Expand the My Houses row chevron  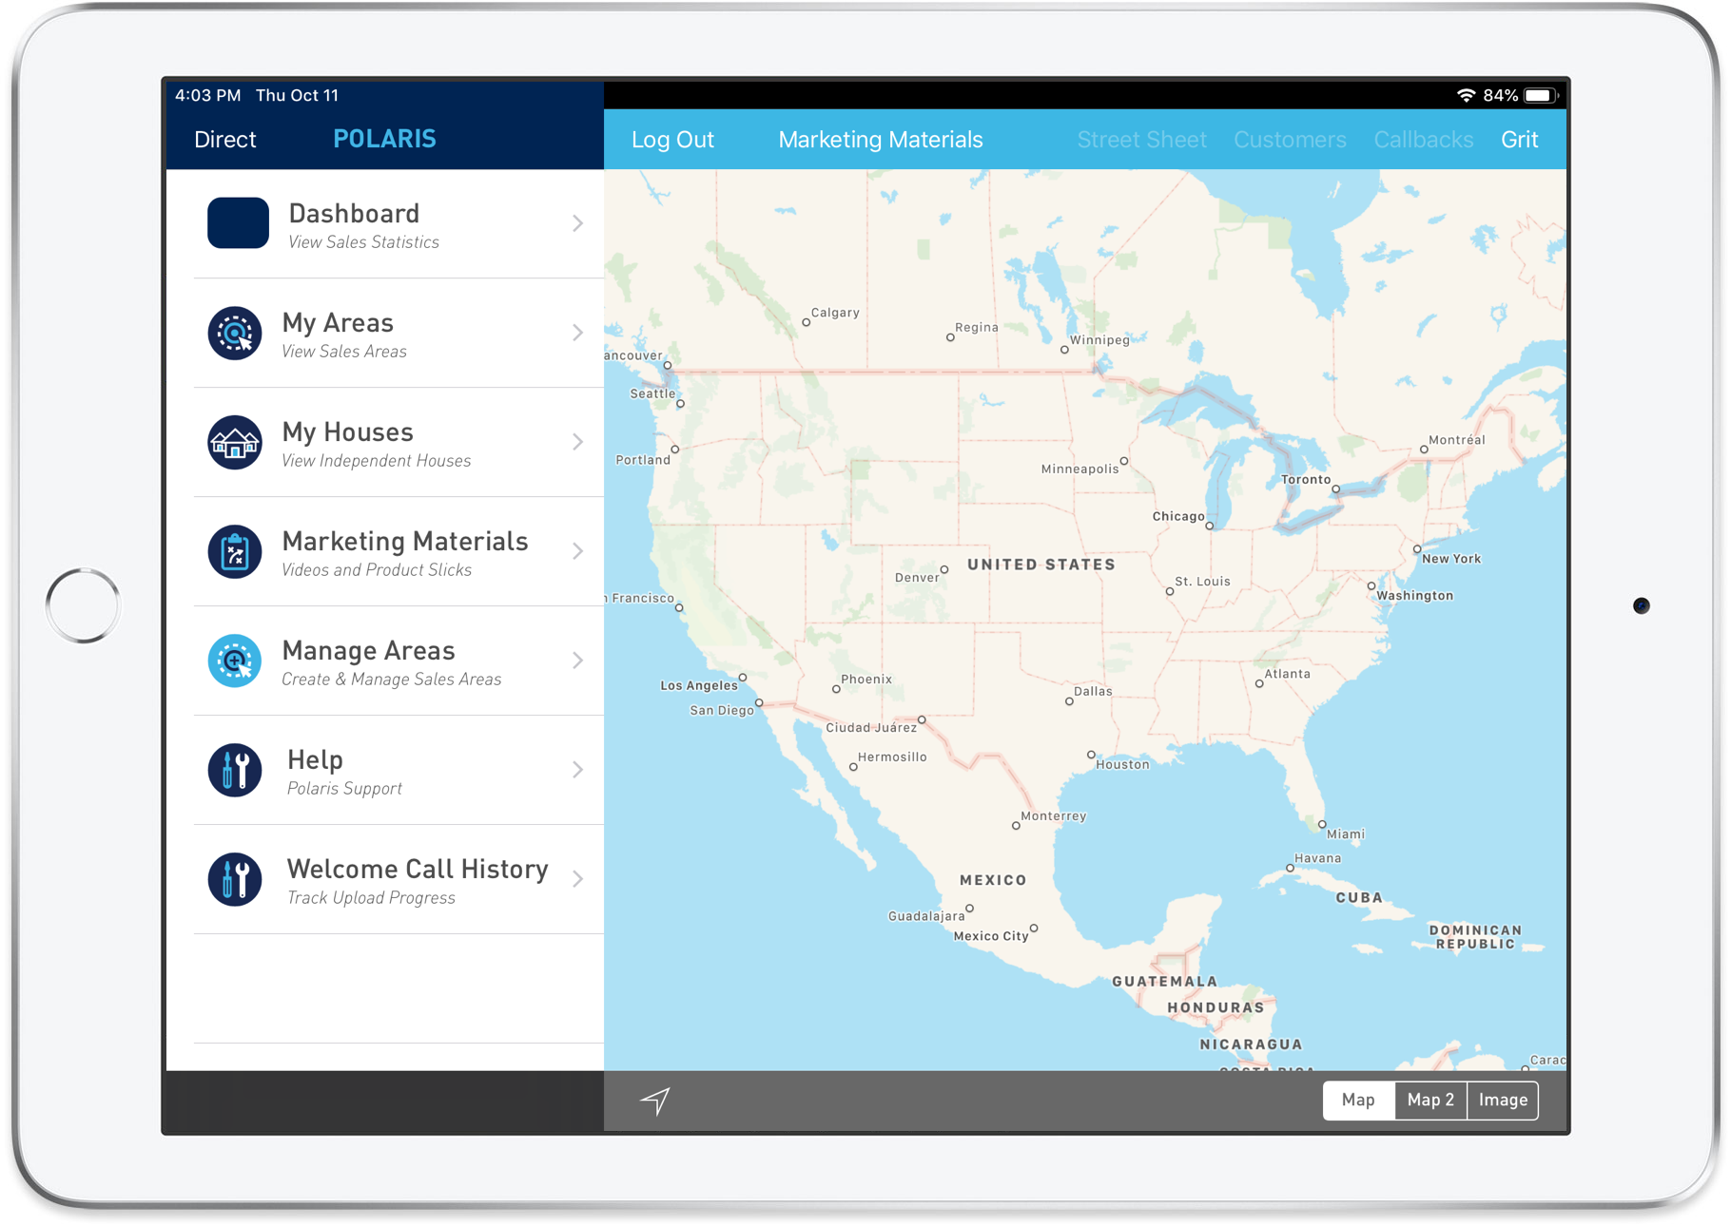click(x=577, y=443)
